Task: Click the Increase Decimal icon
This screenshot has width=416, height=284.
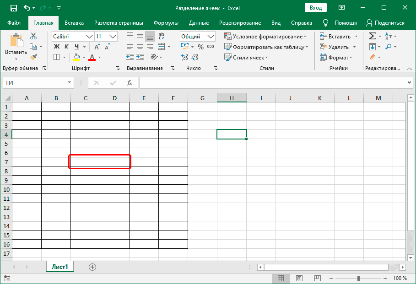Action: click(x=184, y=58)
